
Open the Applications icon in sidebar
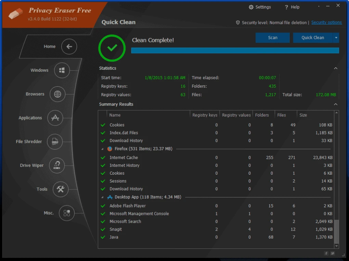coord(55,118)
